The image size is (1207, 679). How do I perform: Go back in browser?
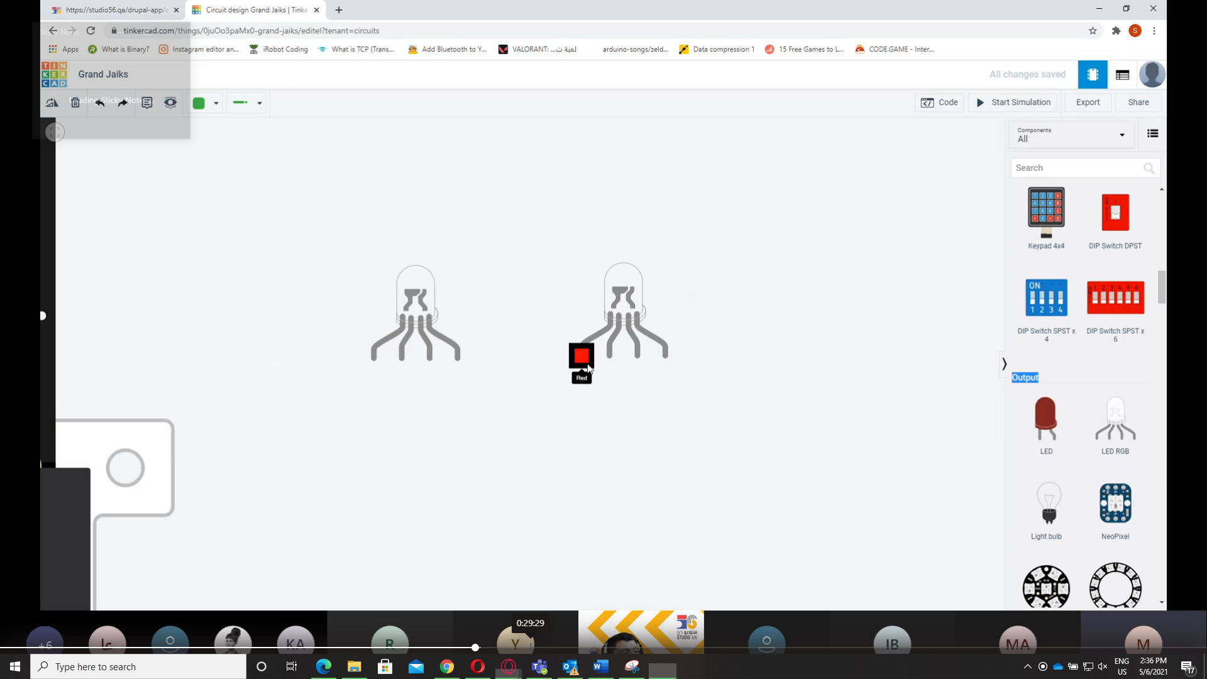[53, 30]
